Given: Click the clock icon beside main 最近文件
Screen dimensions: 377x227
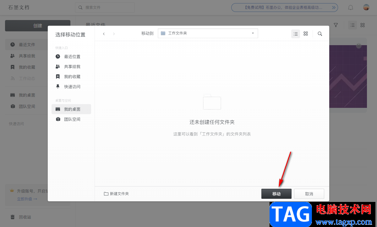Looking at the screenshot, I should 13,45.
